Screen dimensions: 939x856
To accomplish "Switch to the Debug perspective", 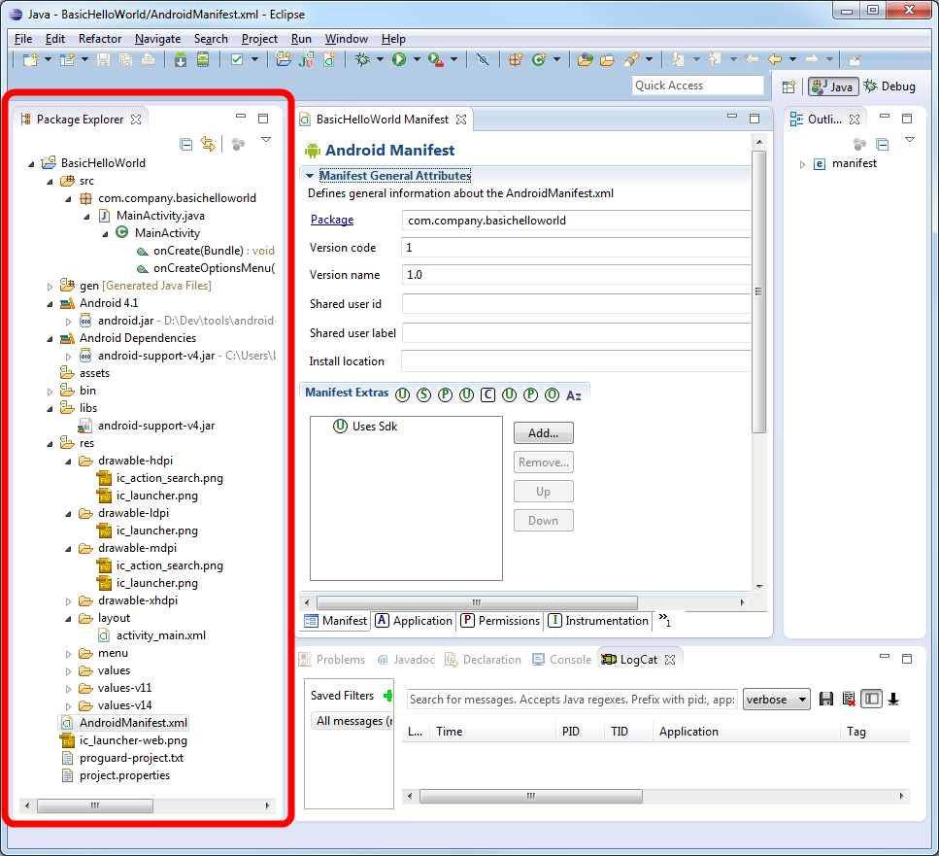I will point(889,86).
